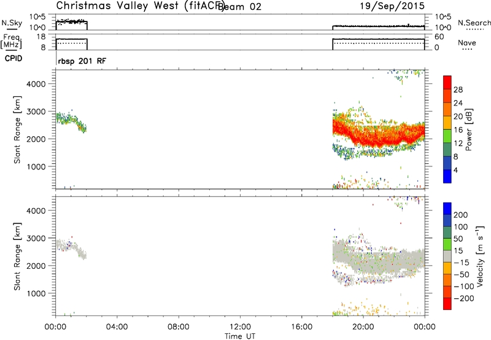Screen dimensions: 491x340
Task: Click the red swatch above 28 dB
Action: [x=447, y=82]
